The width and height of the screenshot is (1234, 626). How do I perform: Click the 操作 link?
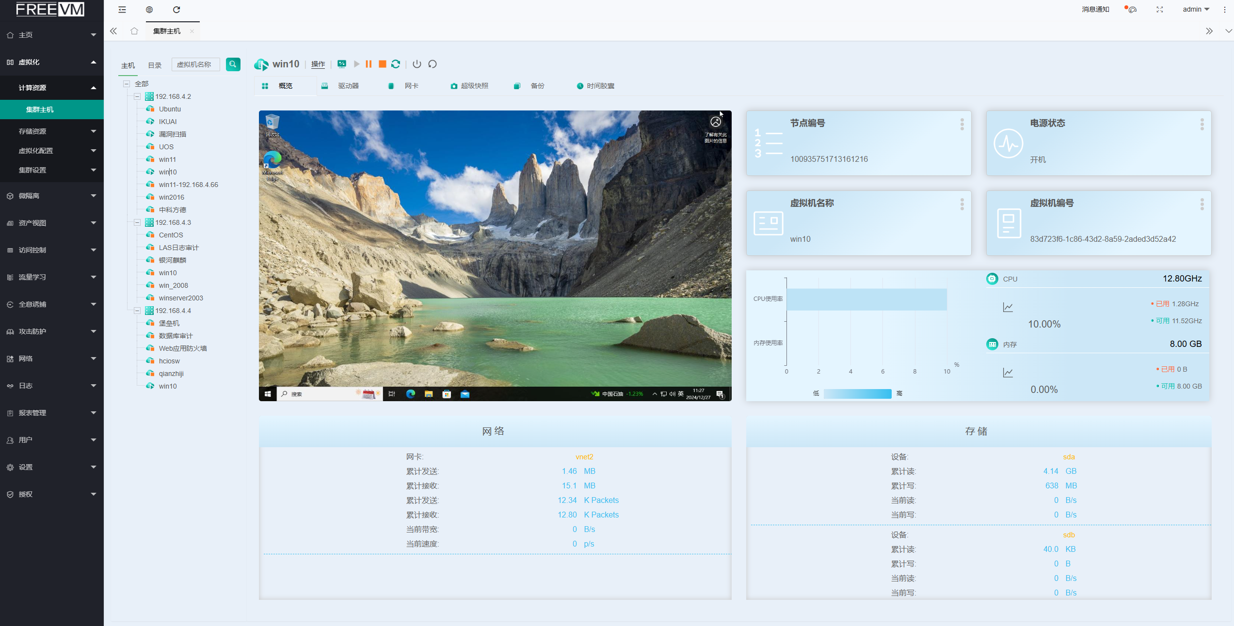[x=318, y=64]
